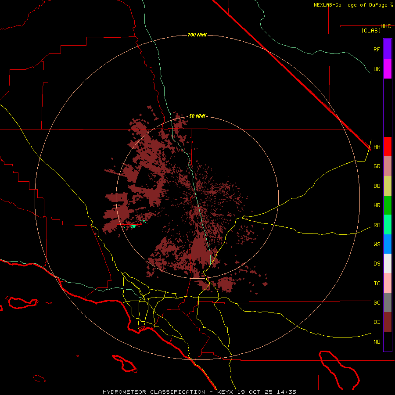Screen dimensions: 395x395
Task: Click the Hydrometeor Classification KEYX caption
Action: [x=199, y=392]
